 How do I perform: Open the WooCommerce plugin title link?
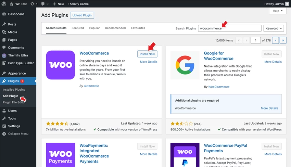coord(94,53)
